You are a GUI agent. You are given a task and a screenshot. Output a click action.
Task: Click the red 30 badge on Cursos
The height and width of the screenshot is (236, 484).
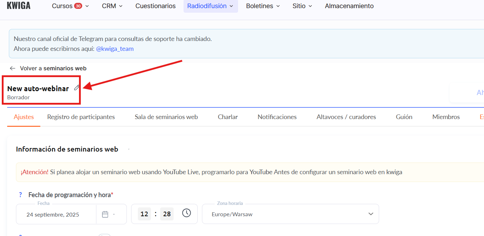coord(78,6)
